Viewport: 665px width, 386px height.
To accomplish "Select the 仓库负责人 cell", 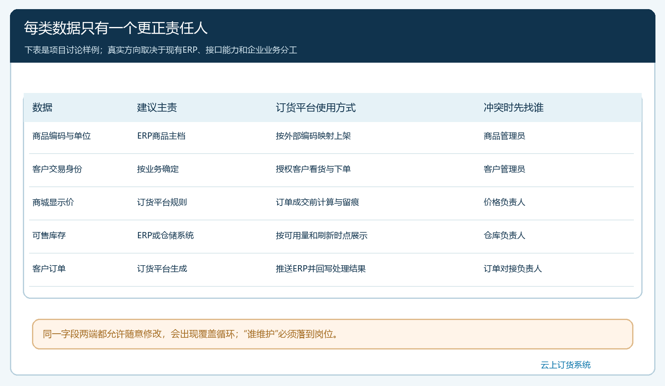I will pyautogui.click(x=505, y=235).
